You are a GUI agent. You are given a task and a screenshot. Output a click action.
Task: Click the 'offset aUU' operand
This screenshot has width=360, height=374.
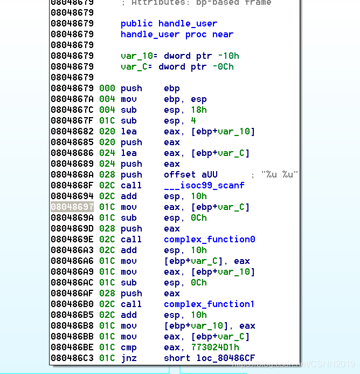pyautogui.click(x=191, y=175)
